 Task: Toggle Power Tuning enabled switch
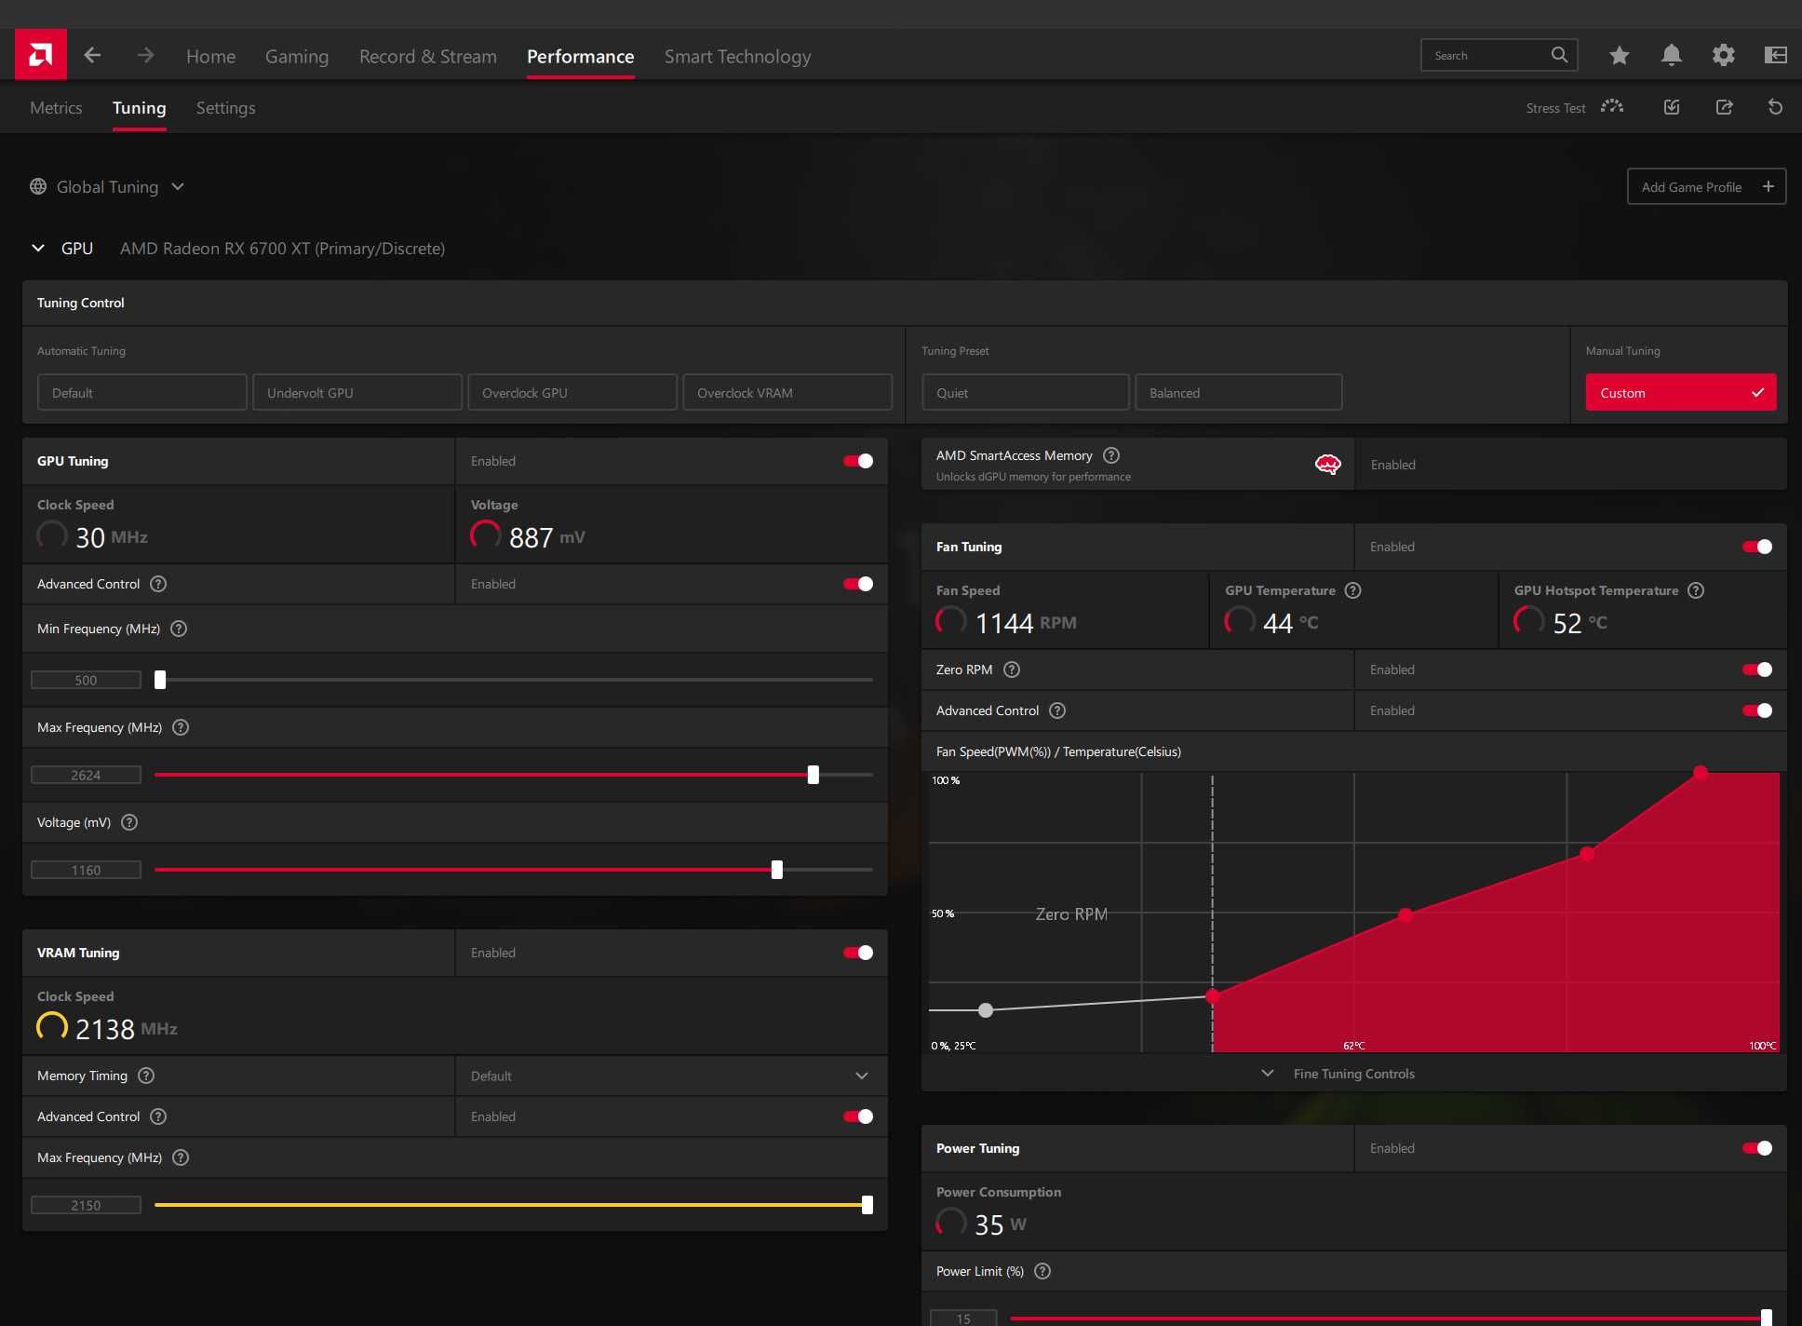coord(1757,1148)
